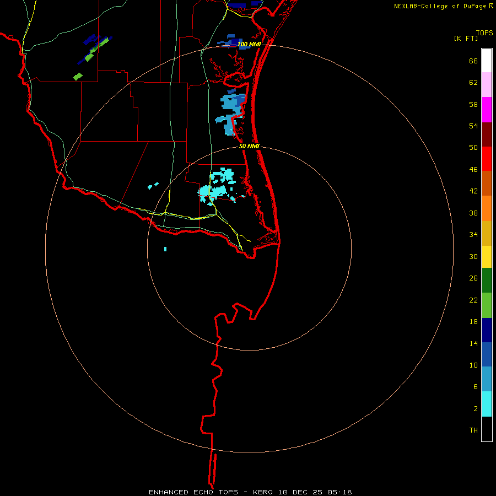Screen dimensions: 496x496
Task: Click the '62' legend value
Action: click(x=473, y=83)
